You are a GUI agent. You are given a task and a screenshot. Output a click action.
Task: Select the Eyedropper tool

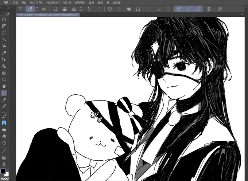coord(4,106)
